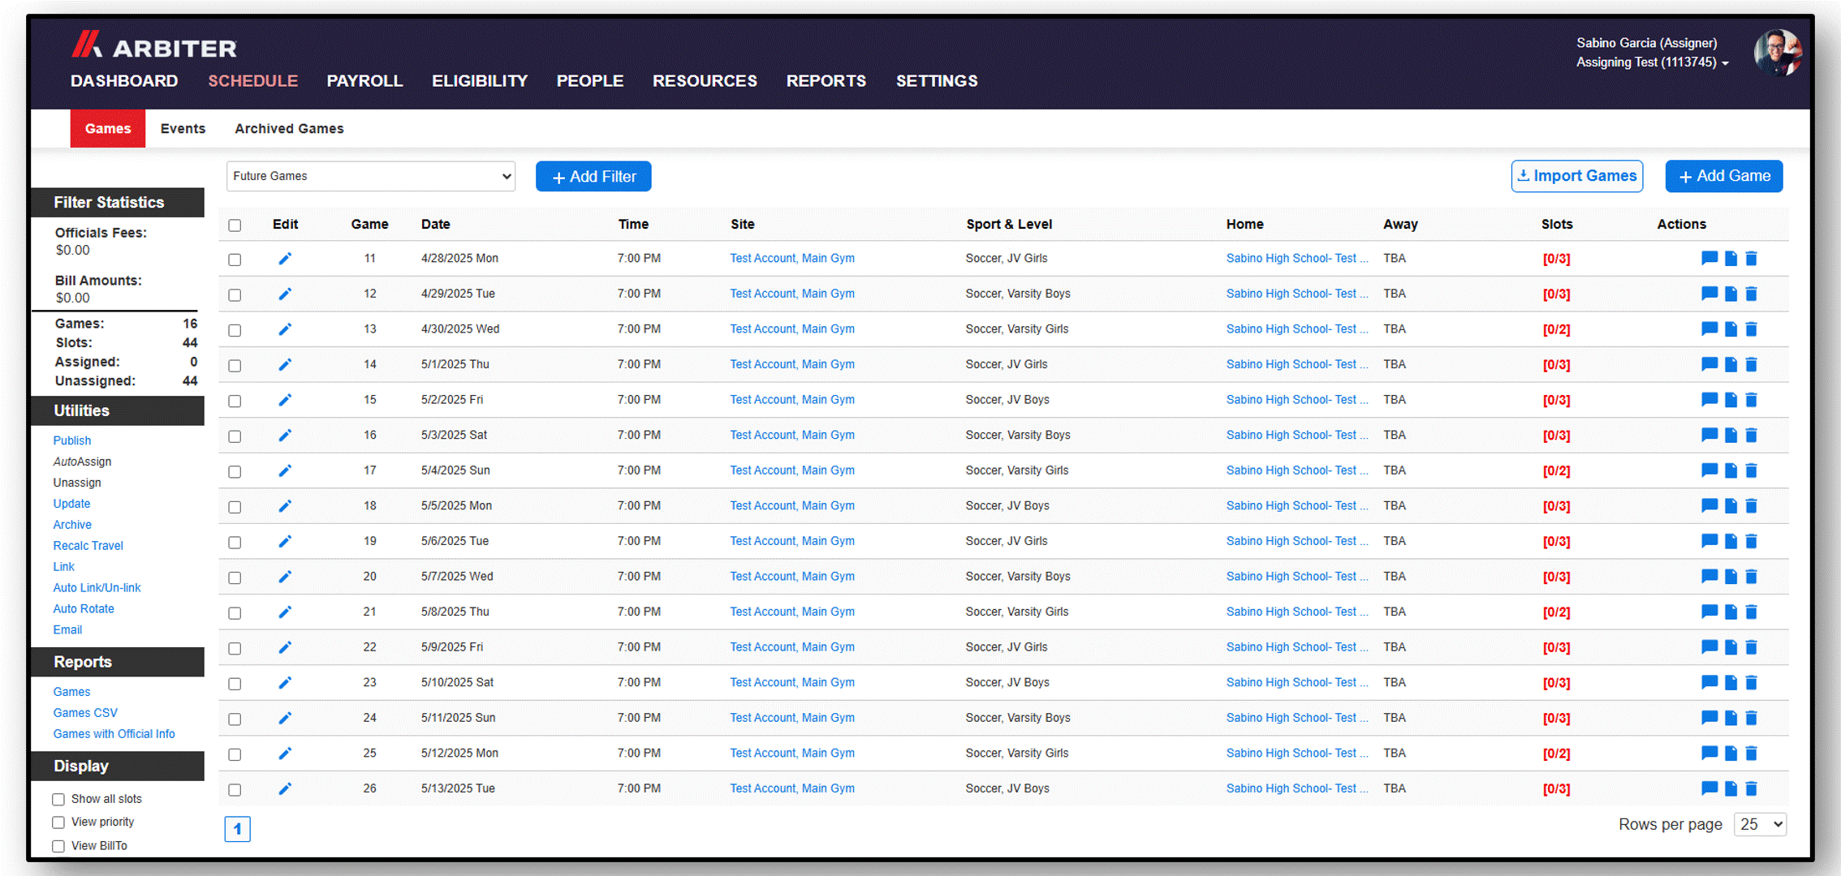This screenshot has width=1841, height=876.
Task: Delete game 19 with the trash icon
Action: (x=1752, y=542)
